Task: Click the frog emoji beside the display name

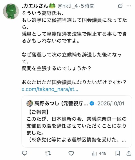Action: (x=52, y=6)
